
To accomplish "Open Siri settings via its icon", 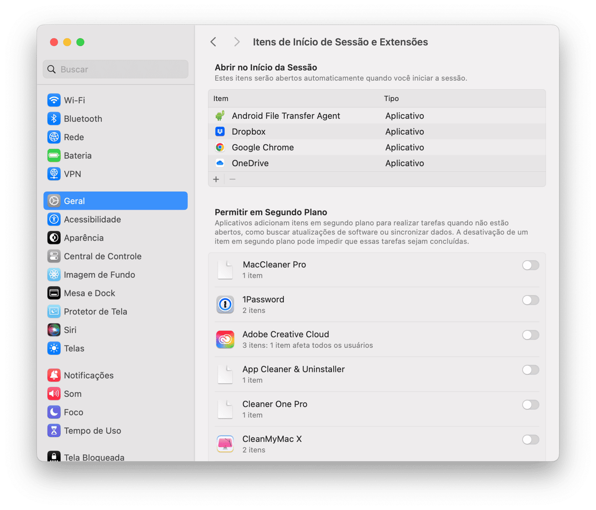I will click(x=54, y=330).
